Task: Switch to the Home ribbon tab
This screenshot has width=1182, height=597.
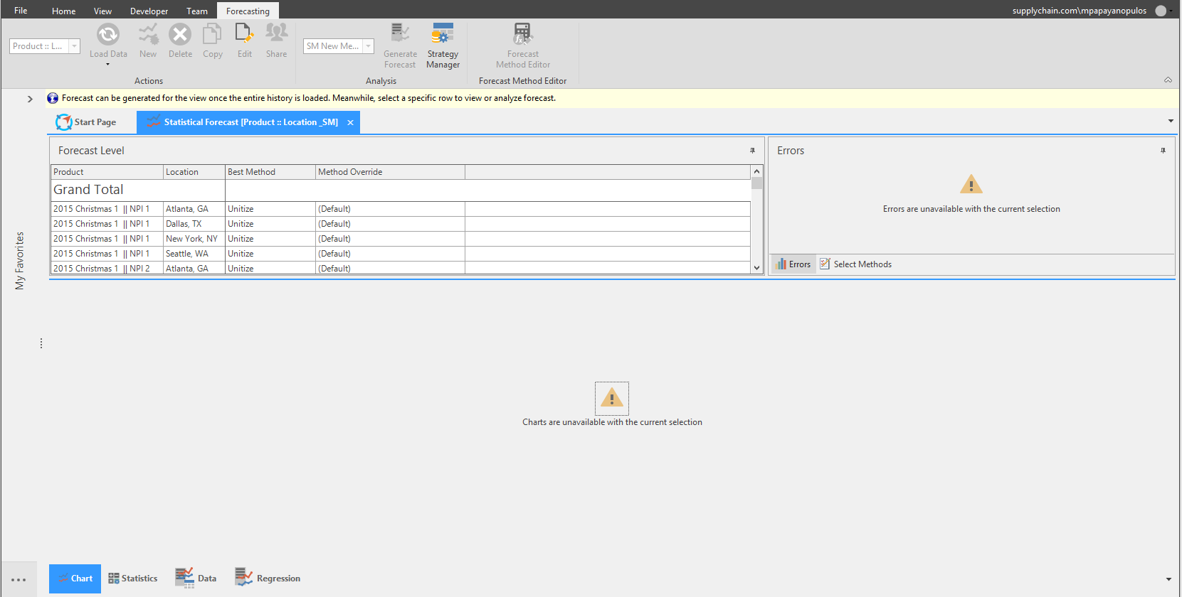Action: pyautogui.click(x=63, y=11)
